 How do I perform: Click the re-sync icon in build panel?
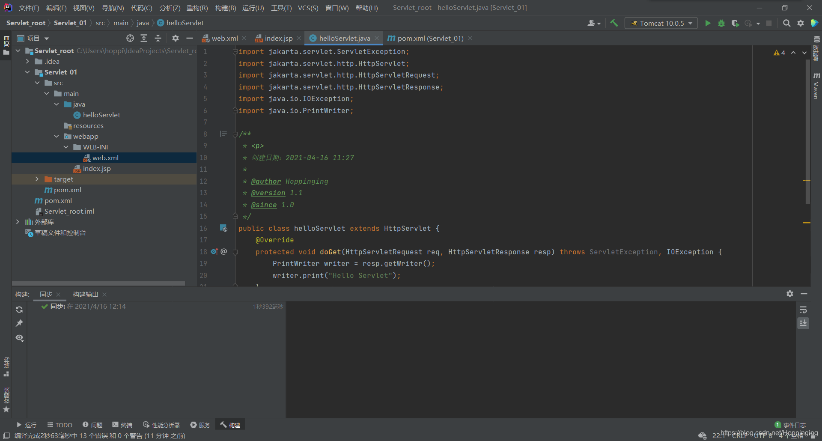click(19, 310)
